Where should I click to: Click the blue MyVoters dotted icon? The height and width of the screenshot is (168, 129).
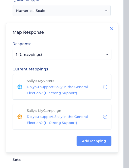click(x=20, y=87)
